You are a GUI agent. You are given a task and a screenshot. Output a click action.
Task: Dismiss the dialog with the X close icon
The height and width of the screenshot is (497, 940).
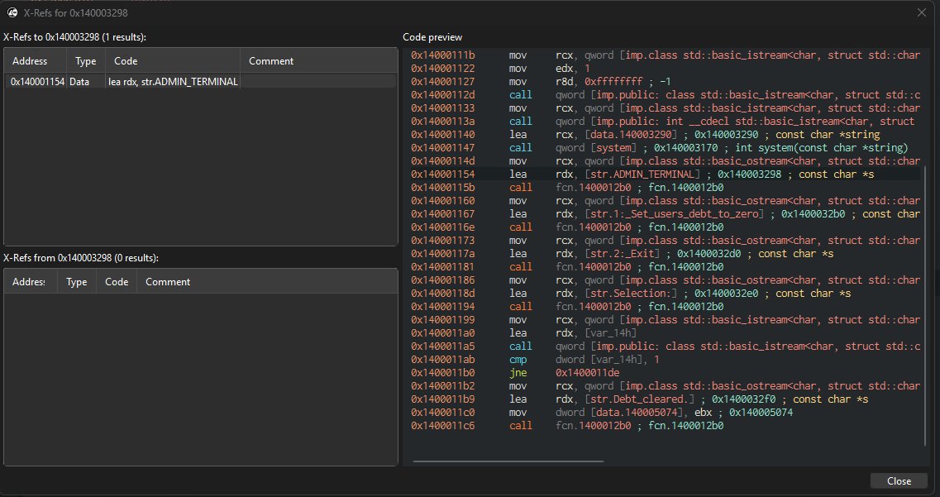[922, 12]
